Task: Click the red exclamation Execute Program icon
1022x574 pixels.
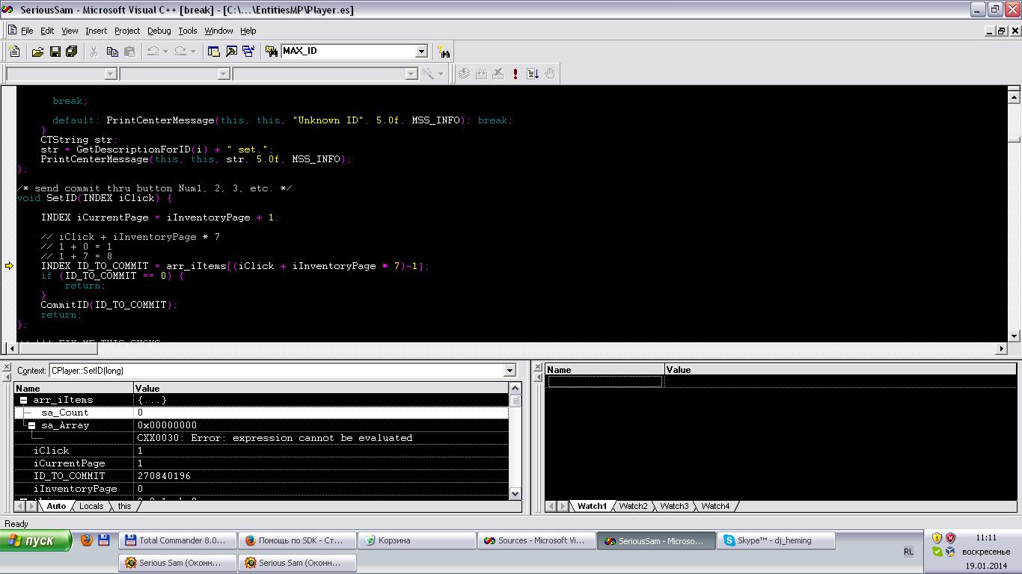Action: coord(515,73)
